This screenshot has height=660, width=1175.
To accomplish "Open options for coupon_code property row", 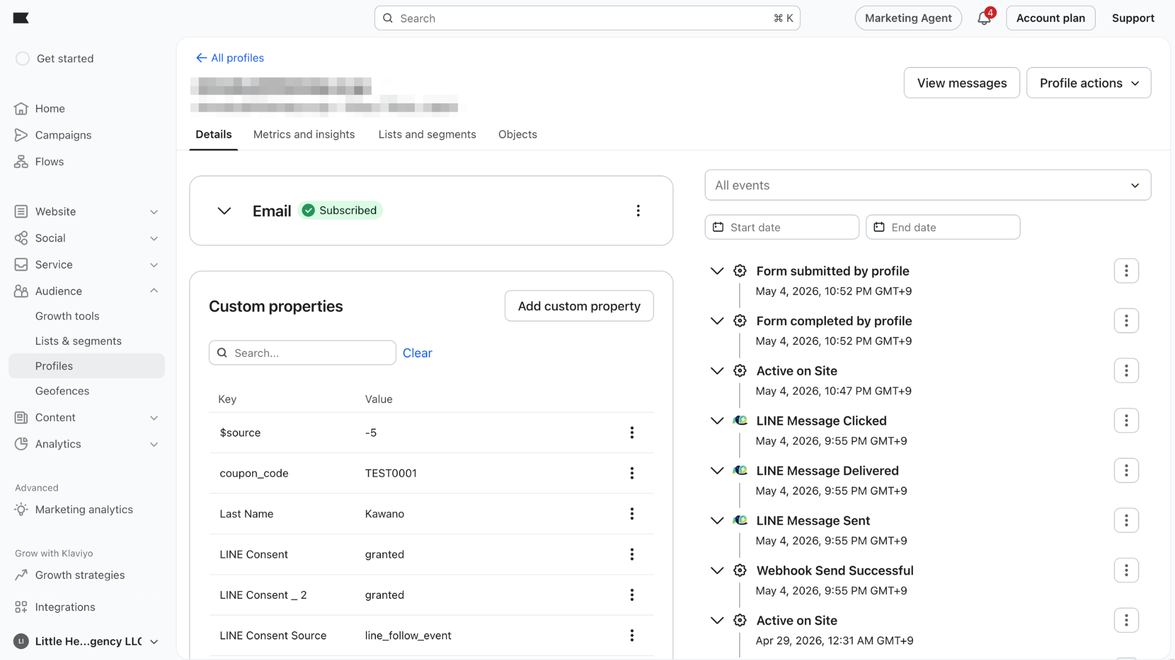I will point(632,473).
